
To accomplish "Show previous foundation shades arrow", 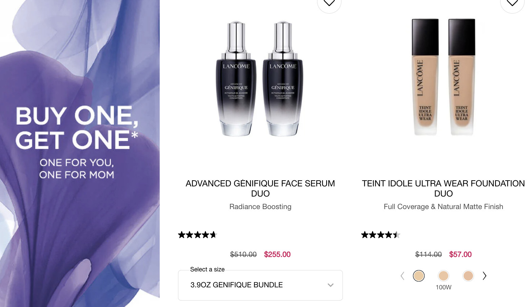I will 403,276.
